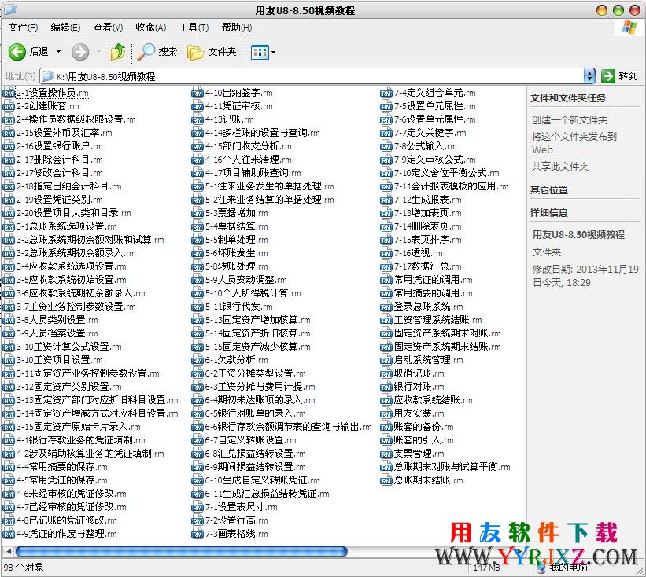Select RM icon of 7-4定义组合单元.rm
The height and width of the screenshot is (577, 646).
coord(386,93)
